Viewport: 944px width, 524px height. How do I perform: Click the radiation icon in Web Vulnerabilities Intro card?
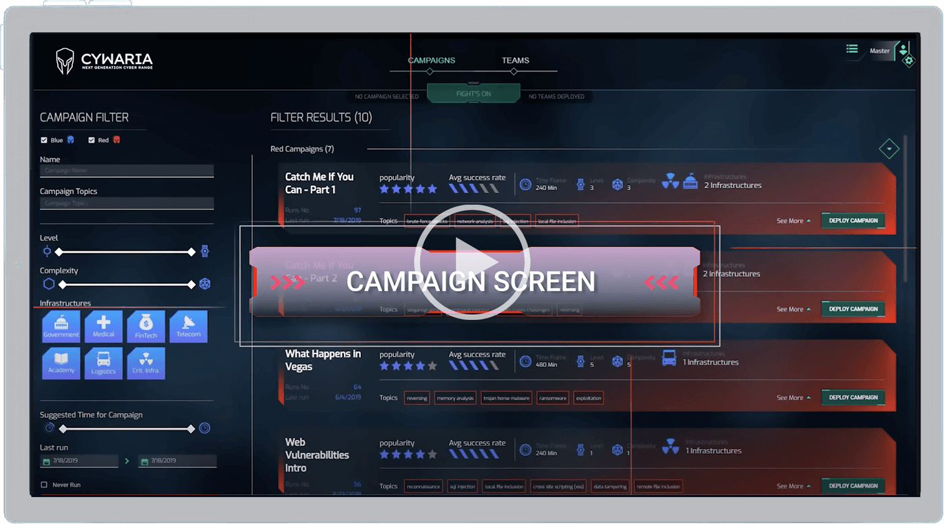point(670,447)
